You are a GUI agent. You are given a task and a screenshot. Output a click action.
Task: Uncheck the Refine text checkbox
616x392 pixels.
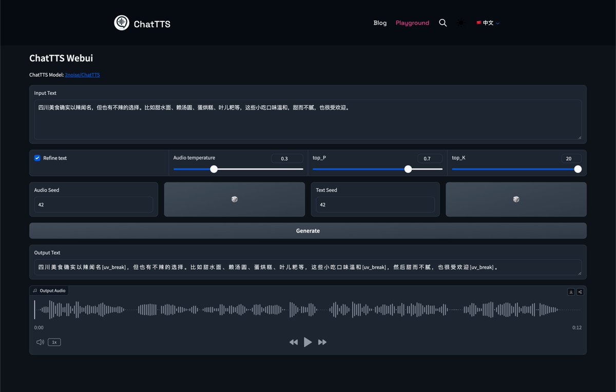[x=37, y=158]
